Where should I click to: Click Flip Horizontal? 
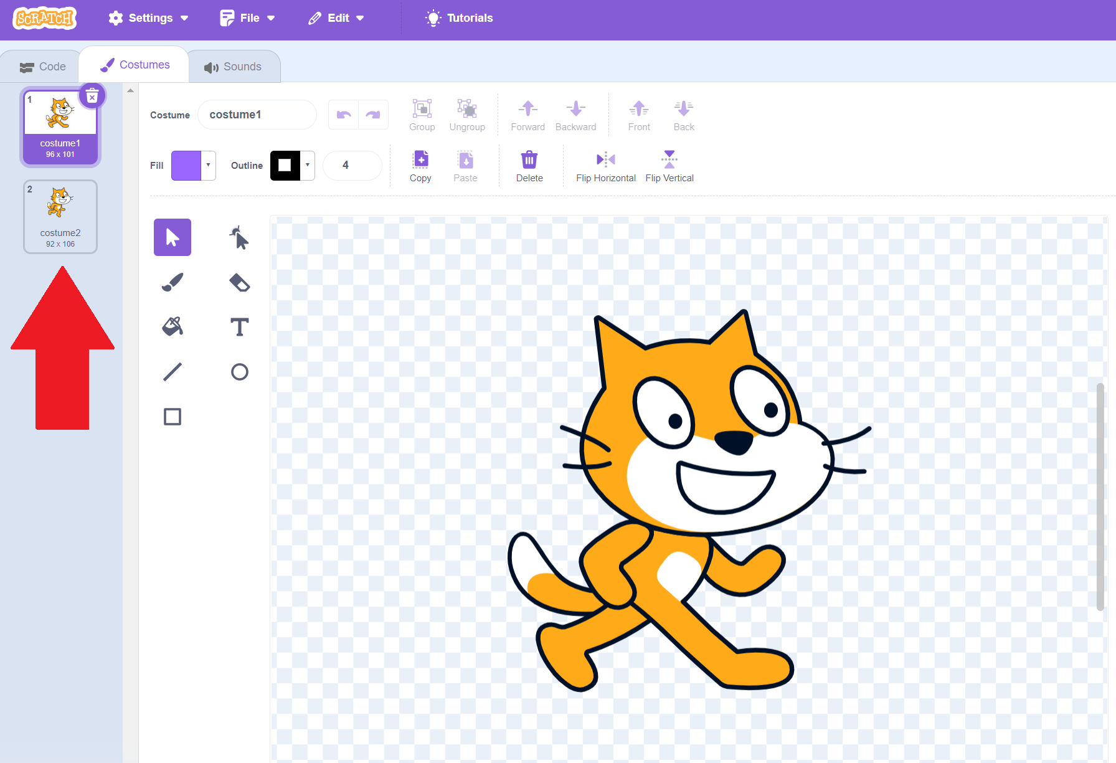pos(606,166)
